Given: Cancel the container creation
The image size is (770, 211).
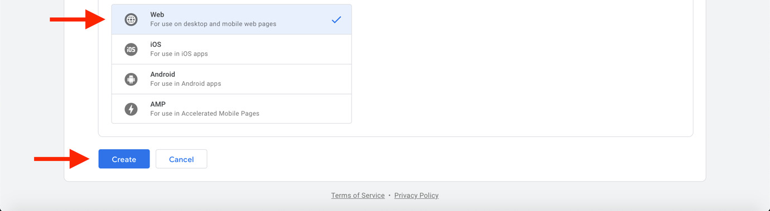Looking at the screenshot, I should tap(181, 159).
